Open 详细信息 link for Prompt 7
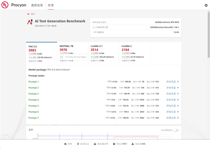The width and height of the screenshot is (210, 148). tap(171, 118)
